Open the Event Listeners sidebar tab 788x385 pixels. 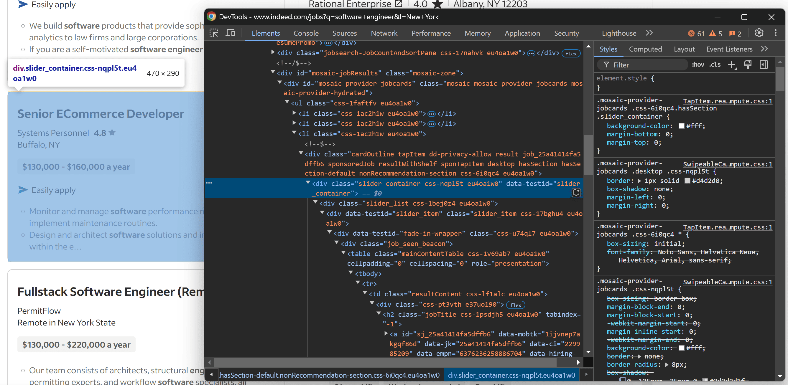point(729,49)
